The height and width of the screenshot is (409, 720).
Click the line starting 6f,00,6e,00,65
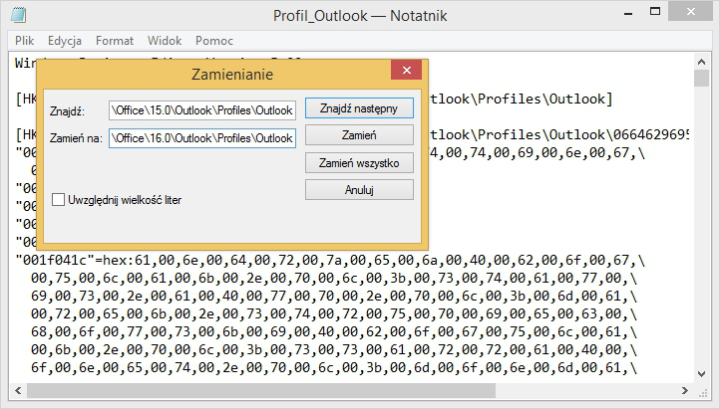[334, 367]
